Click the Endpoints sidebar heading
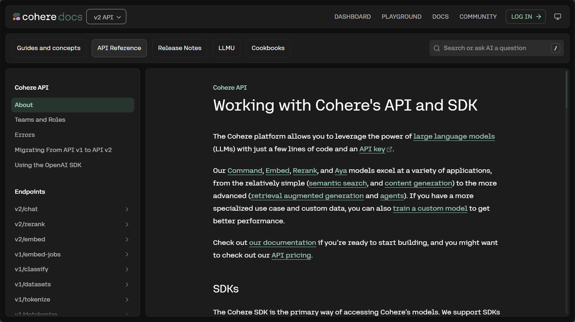 (30, 192)
